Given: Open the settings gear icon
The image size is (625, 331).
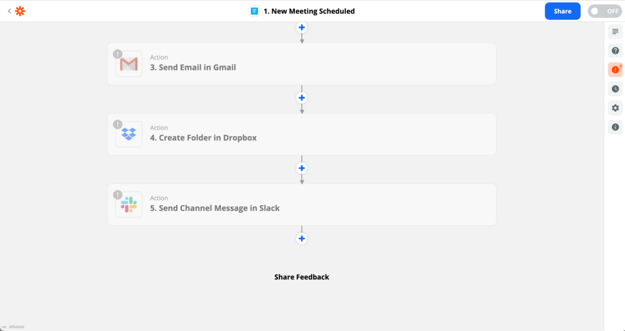Looking at the screenshot, I should click(615, 108).
